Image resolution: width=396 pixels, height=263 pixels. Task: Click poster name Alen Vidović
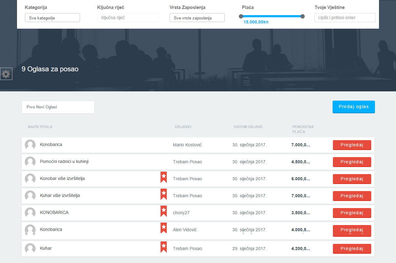(x=185, y=230)
